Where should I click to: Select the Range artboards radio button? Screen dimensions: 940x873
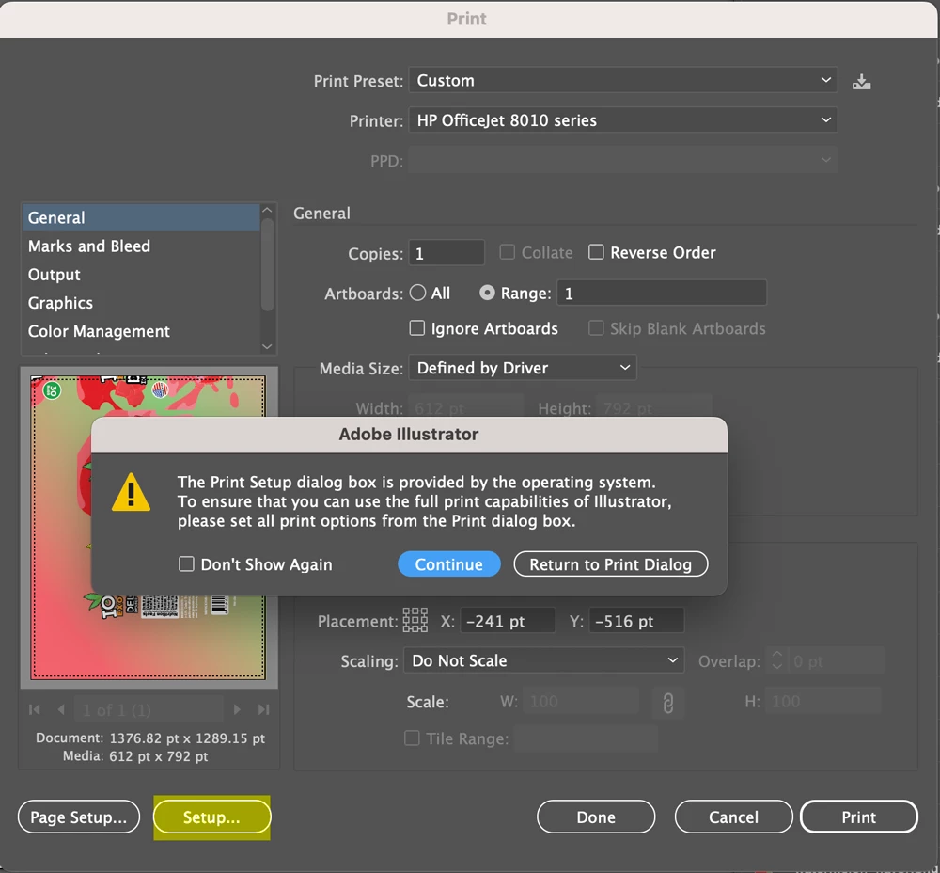[x=487, y=293]
